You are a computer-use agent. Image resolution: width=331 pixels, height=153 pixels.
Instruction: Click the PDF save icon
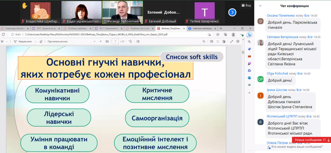click(218, 41)
